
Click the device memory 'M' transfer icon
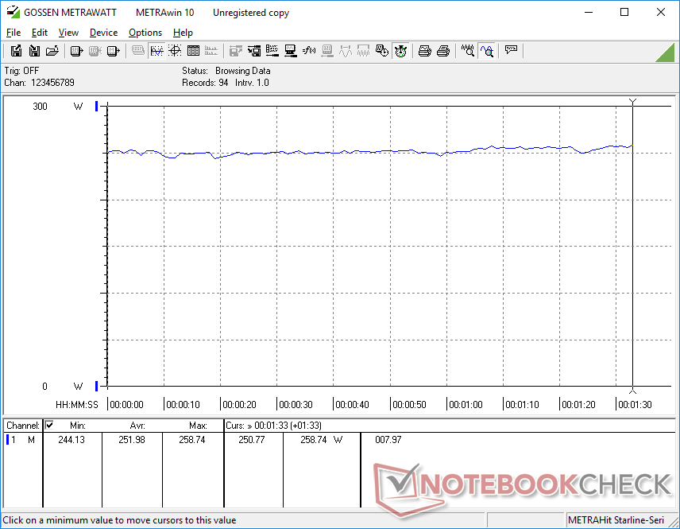[113, 51]
